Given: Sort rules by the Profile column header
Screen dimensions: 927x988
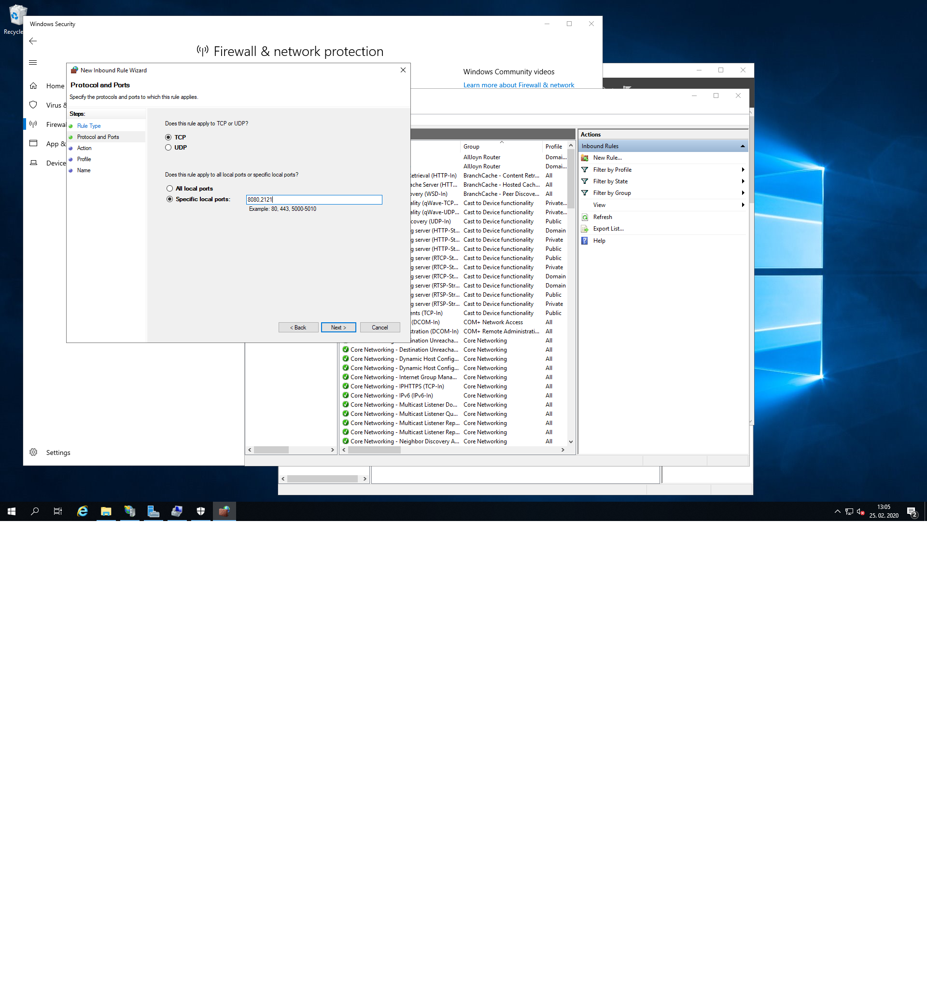Looking at the screenshot, I should [x=554, y=147].
